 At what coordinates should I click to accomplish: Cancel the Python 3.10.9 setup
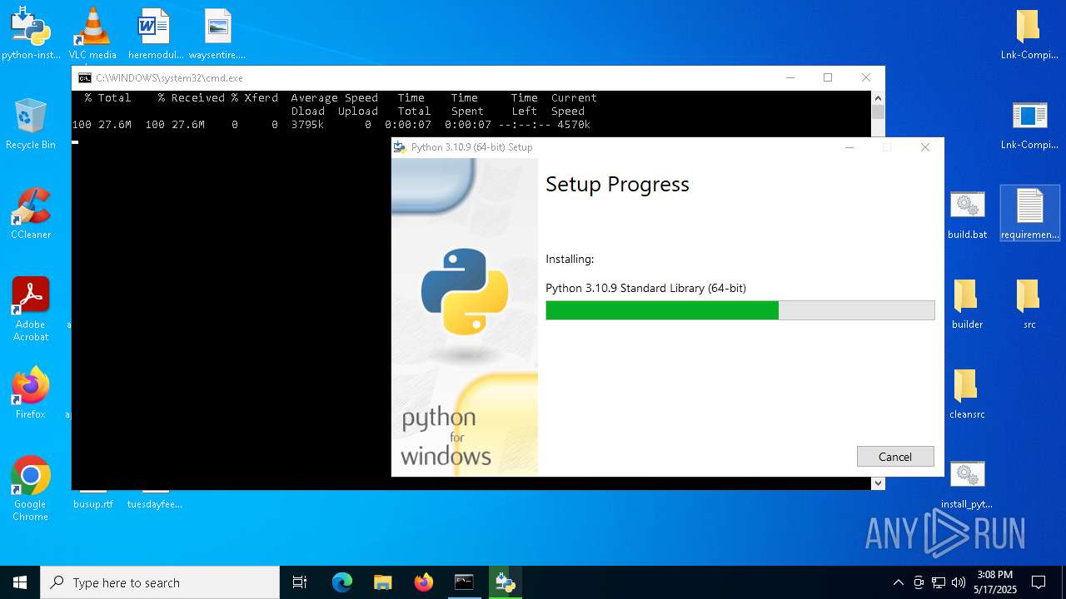click(x=895, y=457)
